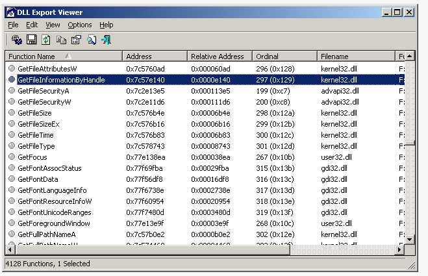
Task: Open the Help menu
Action: 106,25
